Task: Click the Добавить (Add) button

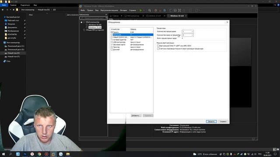Action: click(136, 116)
